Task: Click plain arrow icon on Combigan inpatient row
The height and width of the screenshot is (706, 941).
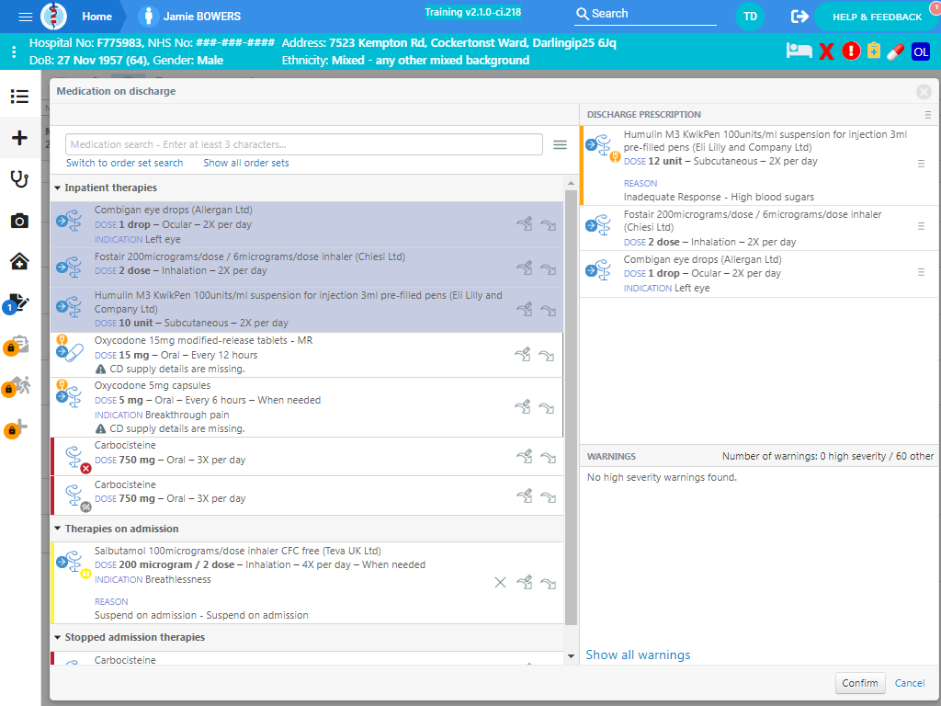Action: 548,225
